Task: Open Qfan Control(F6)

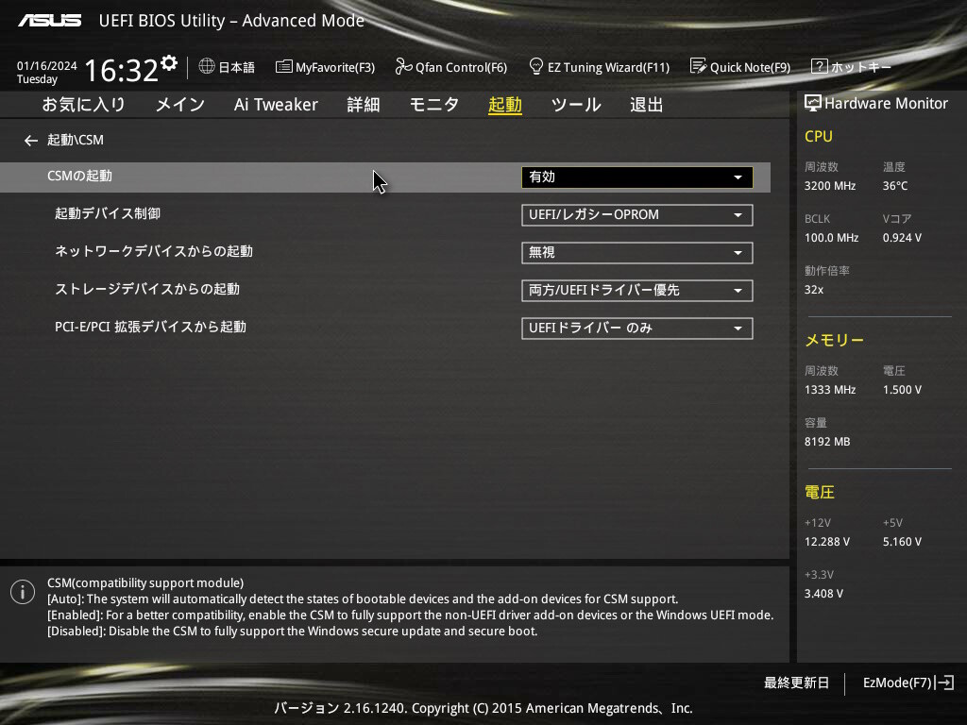Action: click(x=450, y=67)
